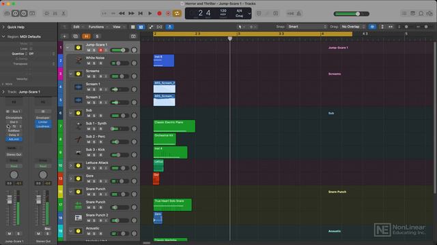Viewport: 437px width, 245px height.
Task: Switch to grid view icon
Action: coord(133,27)
